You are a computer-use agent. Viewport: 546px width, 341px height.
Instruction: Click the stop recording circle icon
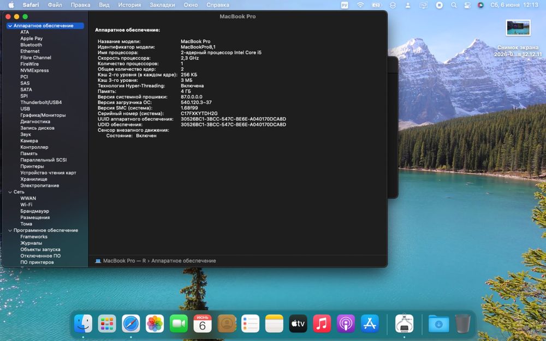[x=439, y=5]
